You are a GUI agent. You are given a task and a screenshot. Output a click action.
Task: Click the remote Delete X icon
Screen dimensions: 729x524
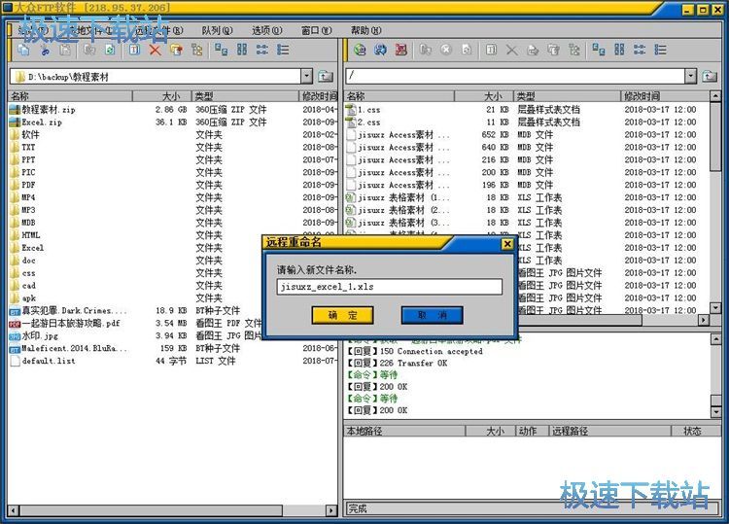(512, 50)
